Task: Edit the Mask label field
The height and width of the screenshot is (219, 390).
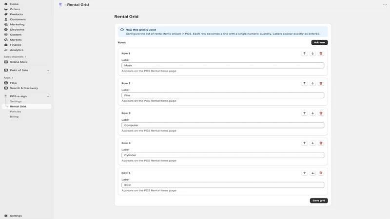Action: tap(223, 66)
